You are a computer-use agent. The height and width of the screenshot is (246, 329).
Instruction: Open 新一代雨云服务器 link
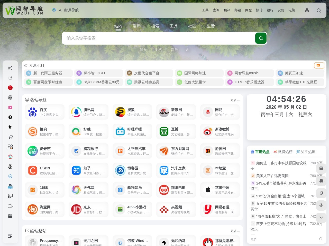point(48,73)
